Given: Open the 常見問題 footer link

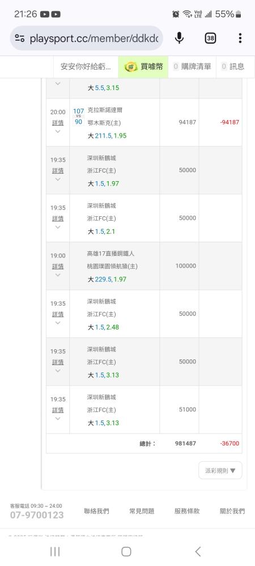Looking at the screenshot, I should point(142,511).
